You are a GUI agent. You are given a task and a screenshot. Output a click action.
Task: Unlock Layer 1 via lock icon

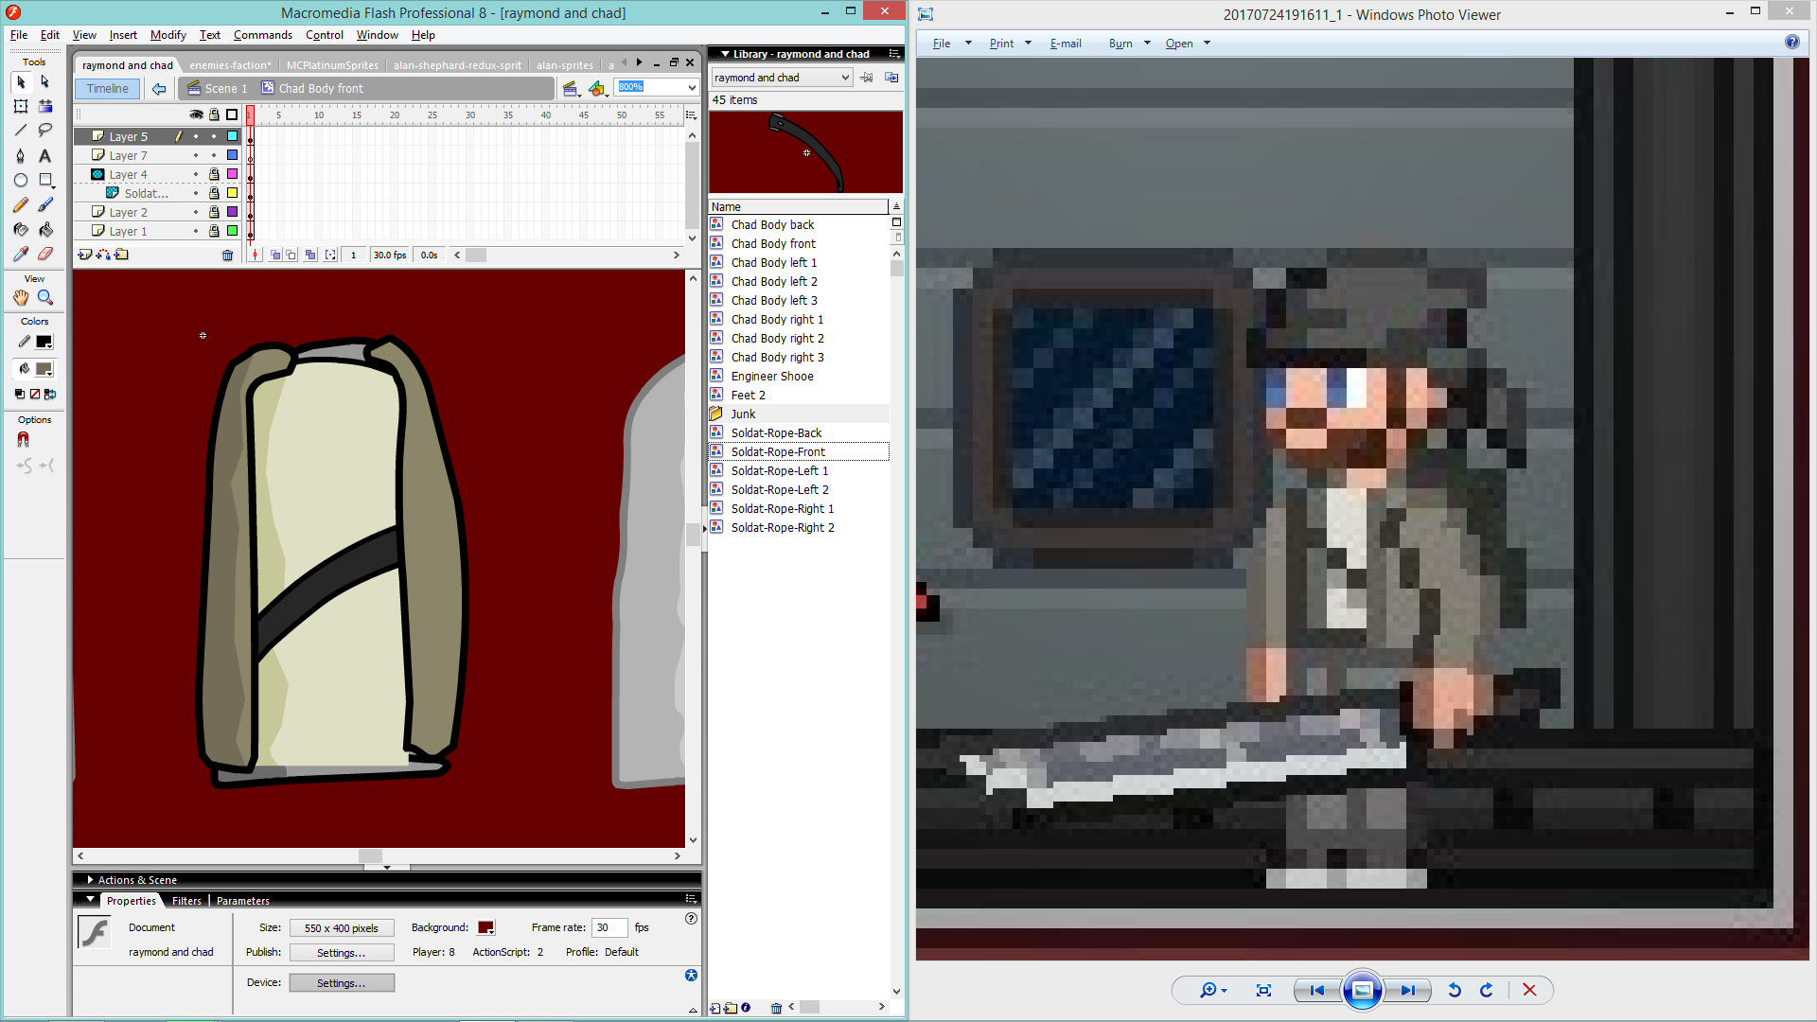point(214,232)
